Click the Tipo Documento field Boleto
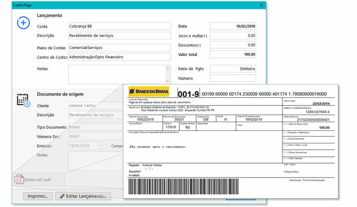Screen dimensions: 357x207 96,127
